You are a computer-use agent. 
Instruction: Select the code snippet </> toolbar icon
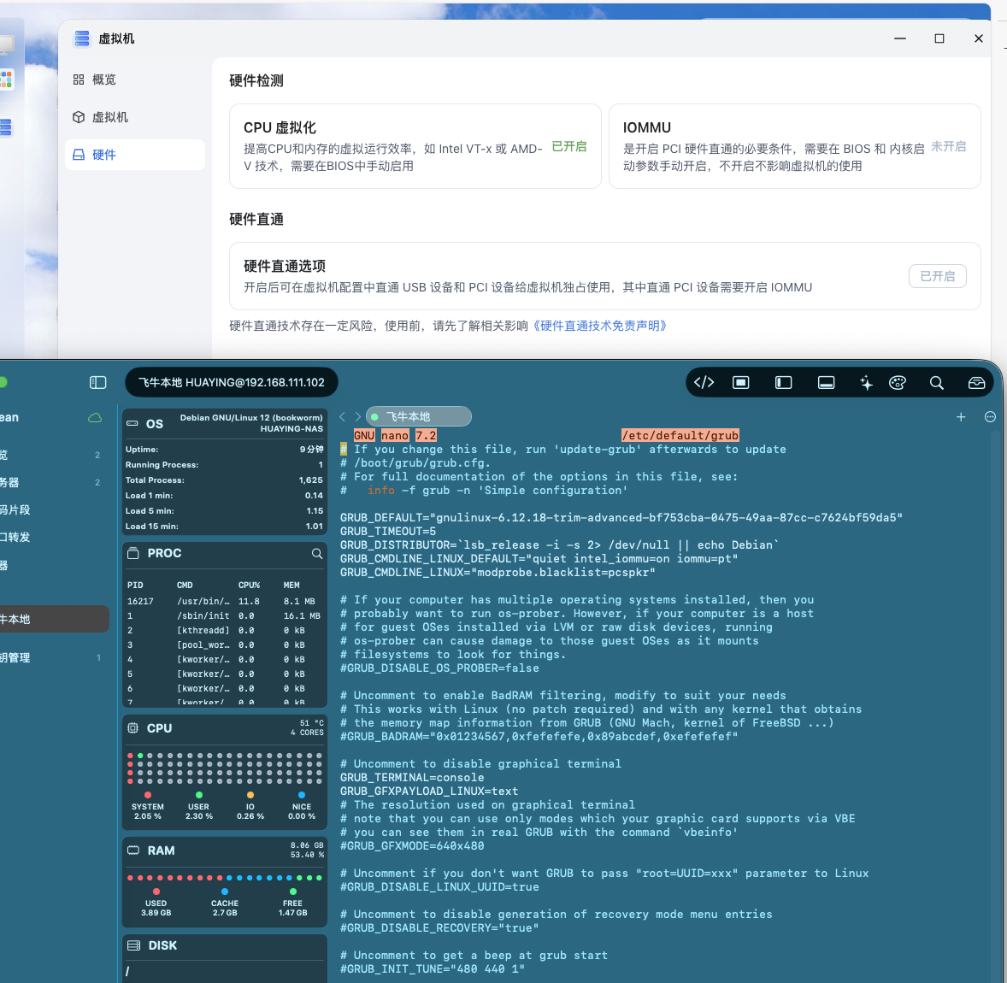704,382
